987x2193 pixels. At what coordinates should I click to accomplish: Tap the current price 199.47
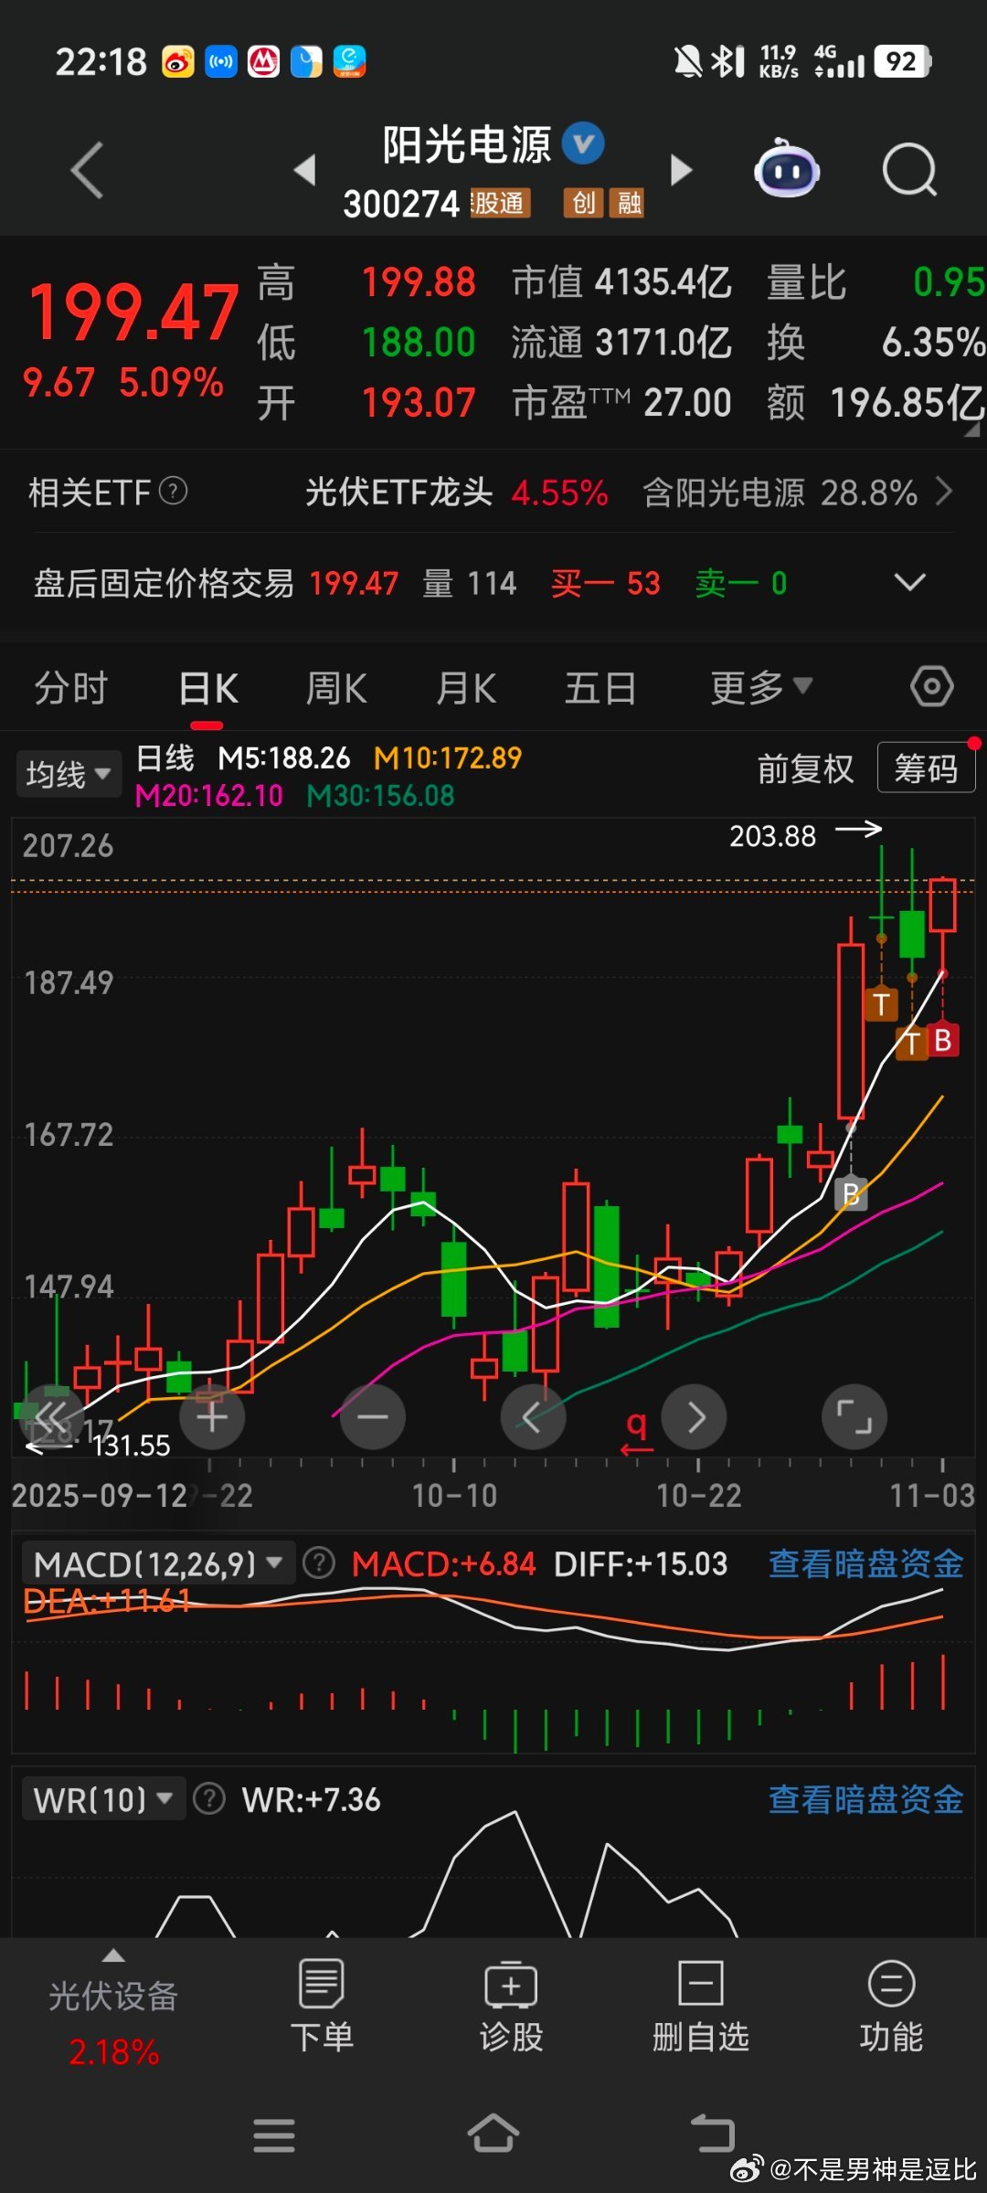click(x=133, y=312)
